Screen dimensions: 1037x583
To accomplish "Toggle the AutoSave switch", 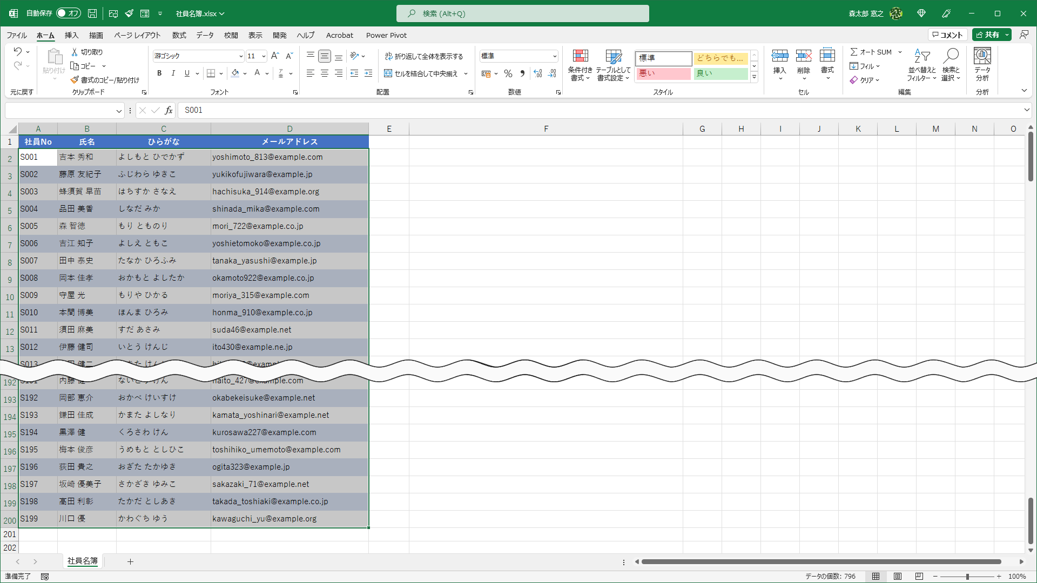I will pyautogui.click(x=68, y=13).
